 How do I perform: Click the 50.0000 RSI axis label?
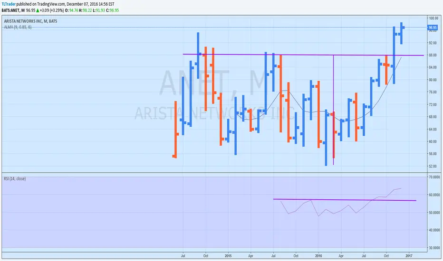[x=434, y=213]
